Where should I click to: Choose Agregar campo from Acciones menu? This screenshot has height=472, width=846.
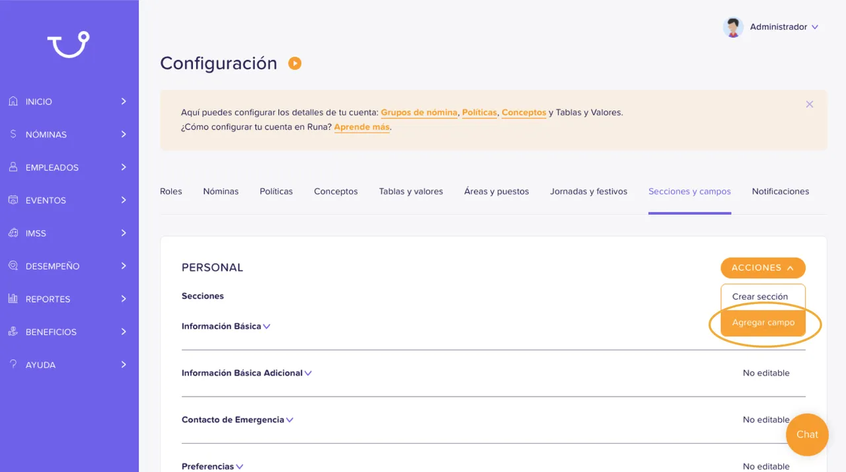[763, 323]
